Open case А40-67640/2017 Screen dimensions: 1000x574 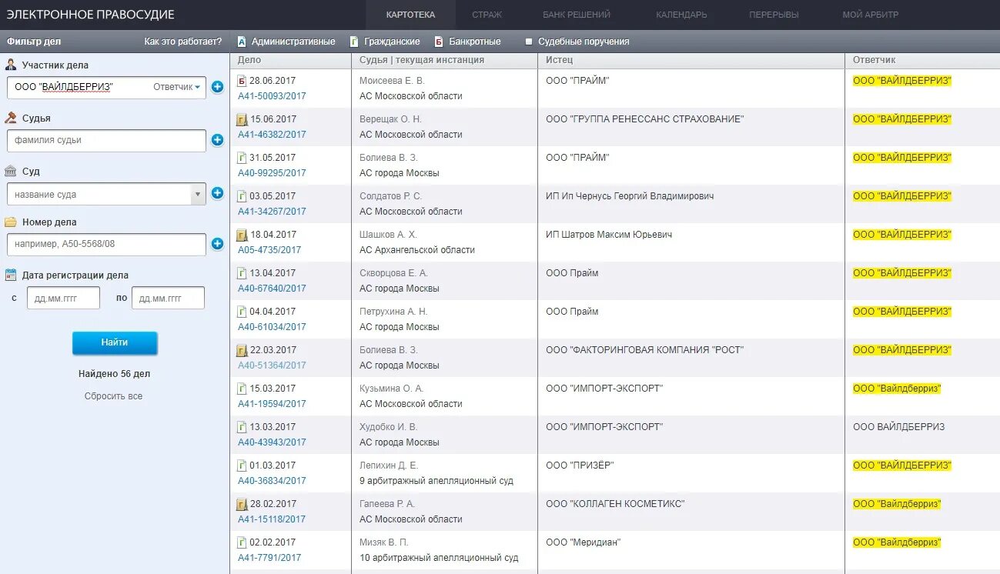272,289
